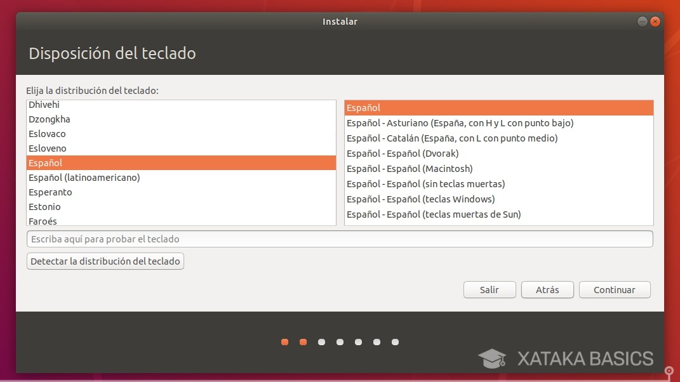The height and width of the screenshot is (382, 680).
Task: Select Dhivehi keyboard language
Action: [x=181, y=105]
